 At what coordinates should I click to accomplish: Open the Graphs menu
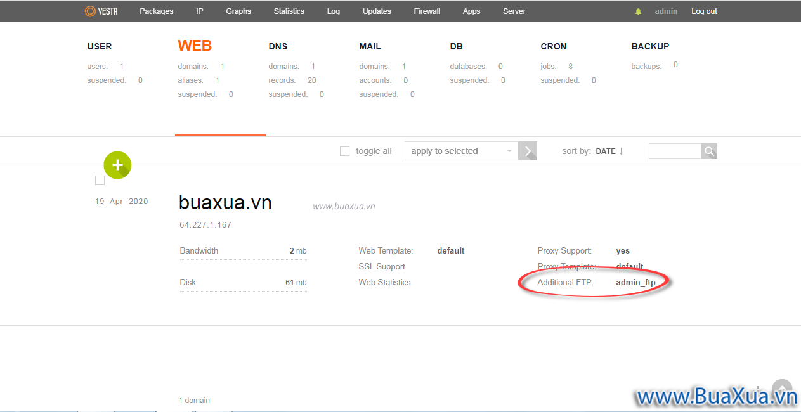238,11
